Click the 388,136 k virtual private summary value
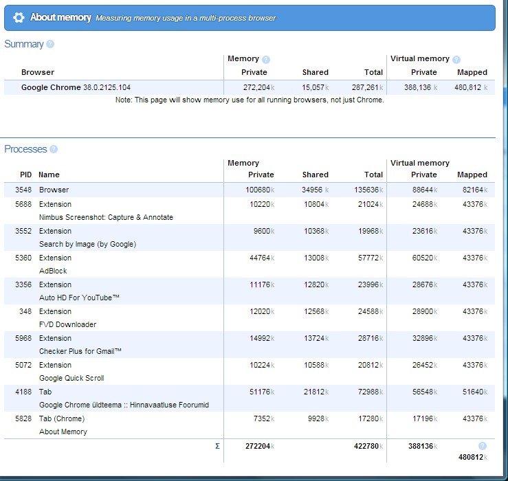This screenshot has height=481, width=508. point(421,87)
